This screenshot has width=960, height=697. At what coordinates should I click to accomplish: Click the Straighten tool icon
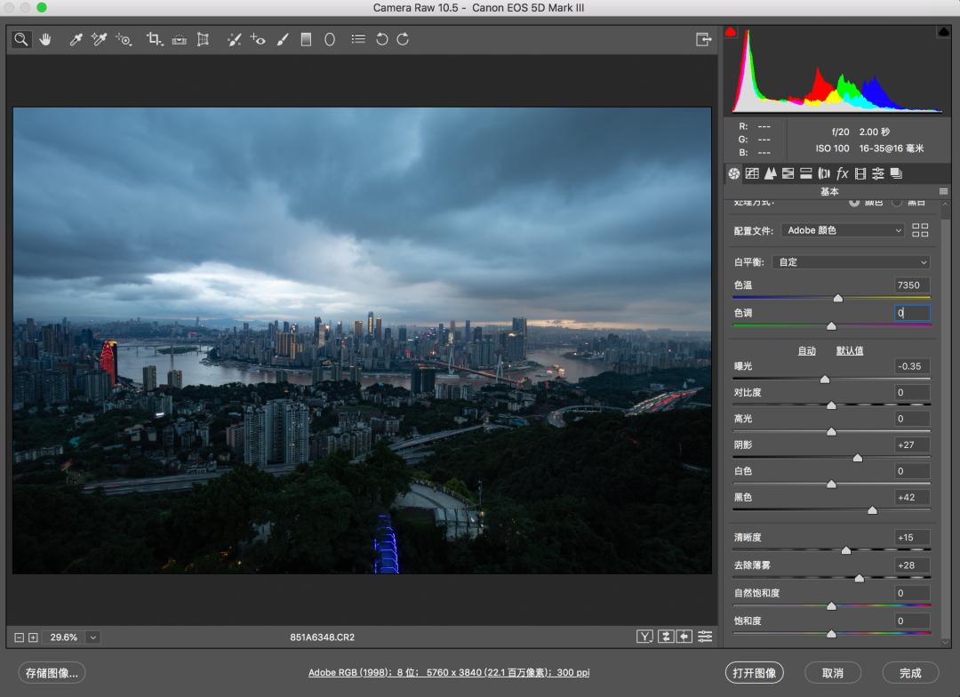click(179, 39)
